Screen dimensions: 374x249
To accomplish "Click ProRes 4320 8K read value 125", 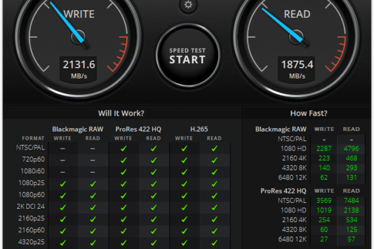I will tap(352, 229).
